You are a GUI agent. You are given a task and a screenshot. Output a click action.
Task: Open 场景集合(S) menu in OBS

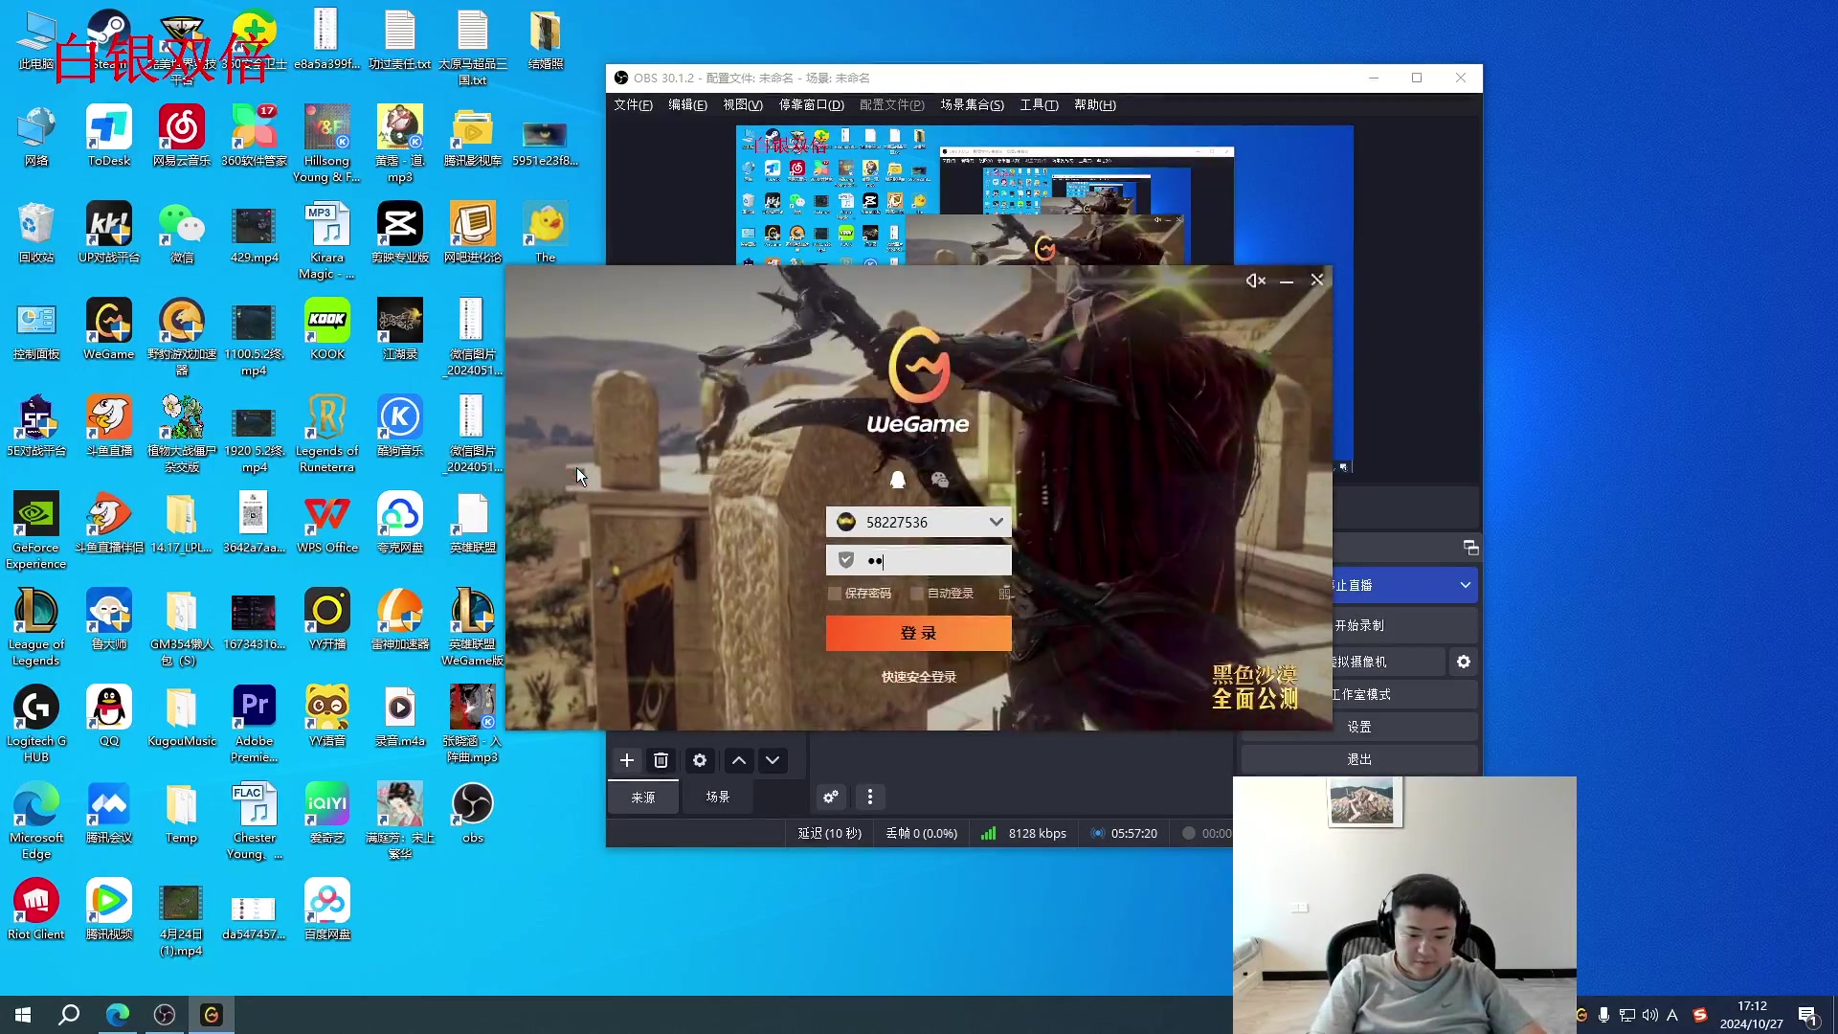(x=972, y=105)
